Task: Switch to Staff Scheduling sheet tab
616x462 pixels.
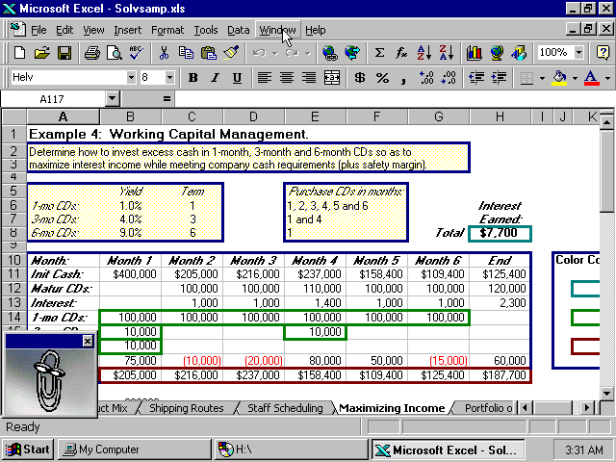Action: [284, 408]
